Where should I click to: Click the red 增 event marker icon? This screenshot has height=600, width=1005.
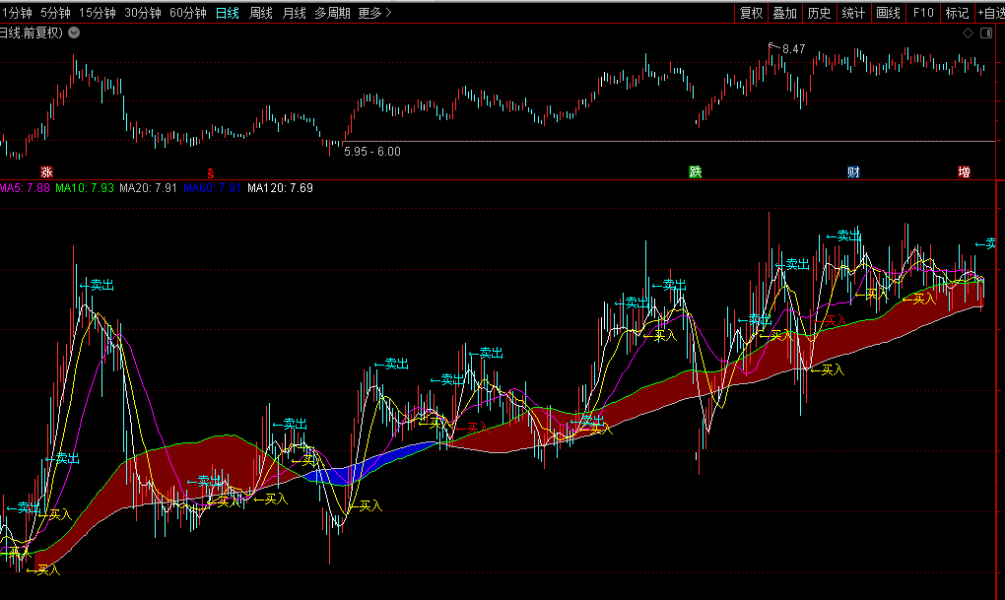pos(964,171)
